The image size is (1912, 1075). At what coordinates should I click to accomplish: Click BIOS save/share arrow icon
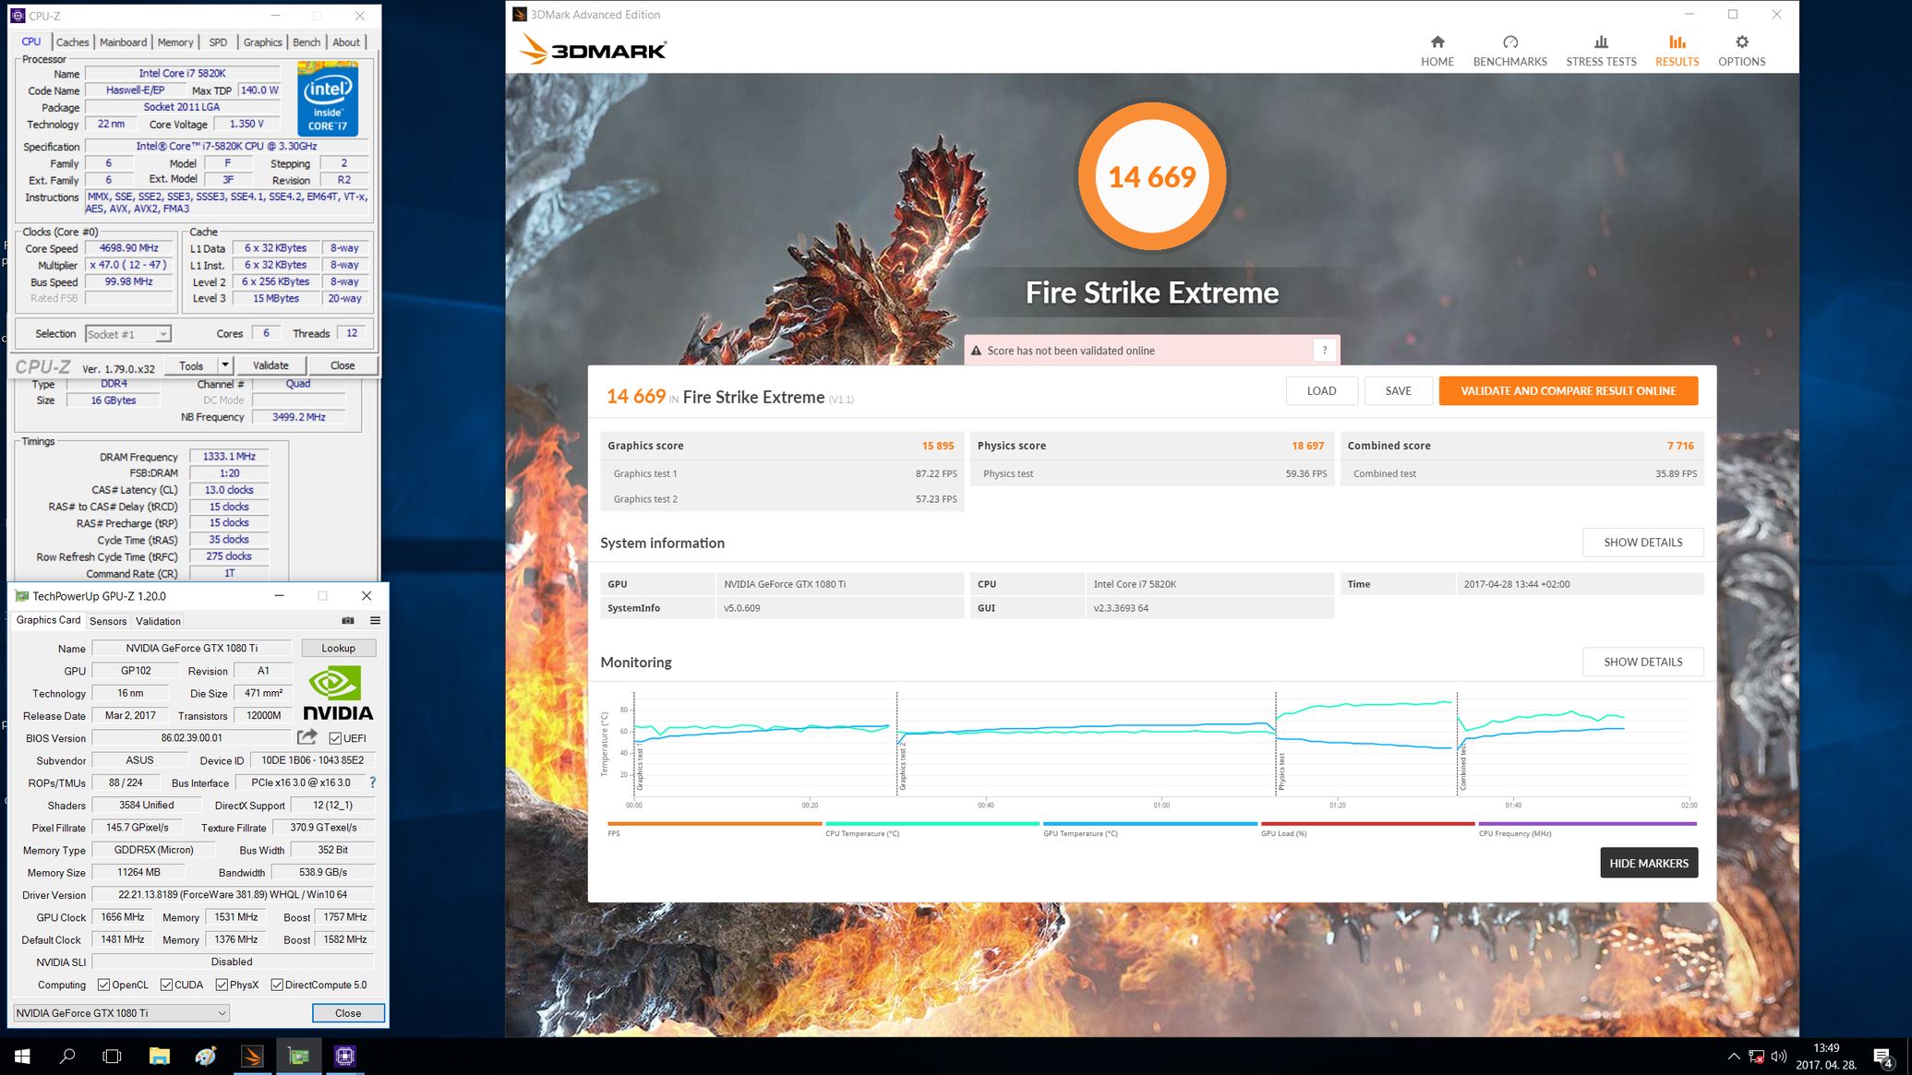point(307,736)
